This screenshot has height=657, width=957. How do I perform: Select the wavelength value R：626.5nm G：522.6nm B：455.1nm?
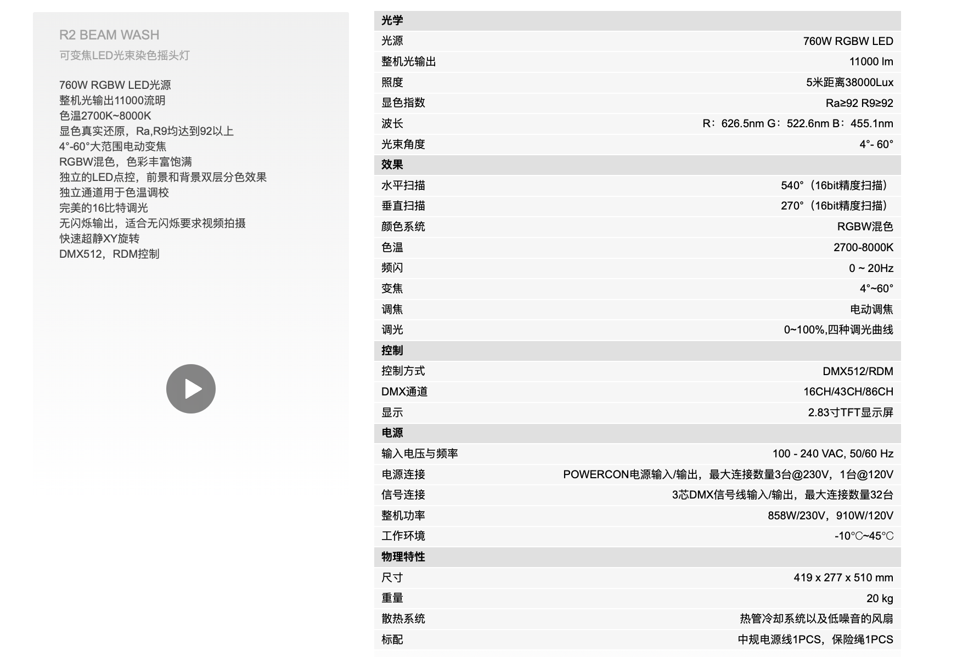pyautogui.click(x=798, y=123)
